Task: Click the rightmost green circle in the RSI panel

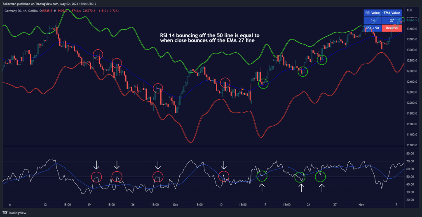Action: [x=320, y=177]
